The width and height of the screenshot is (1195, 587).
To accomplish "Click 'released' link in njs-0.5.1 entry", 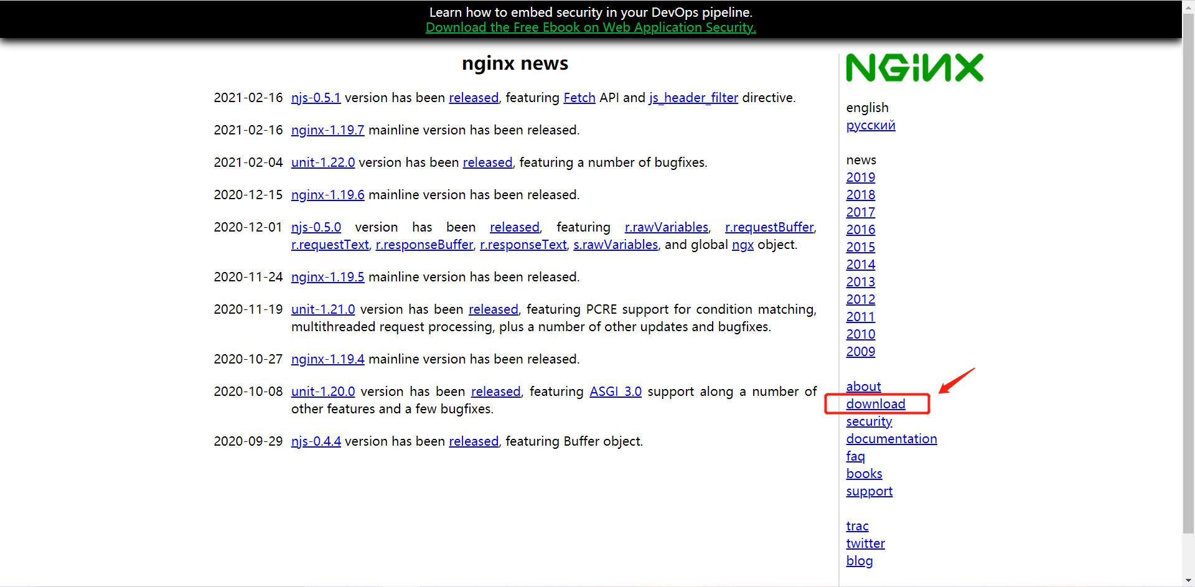I will pos(474,98).
